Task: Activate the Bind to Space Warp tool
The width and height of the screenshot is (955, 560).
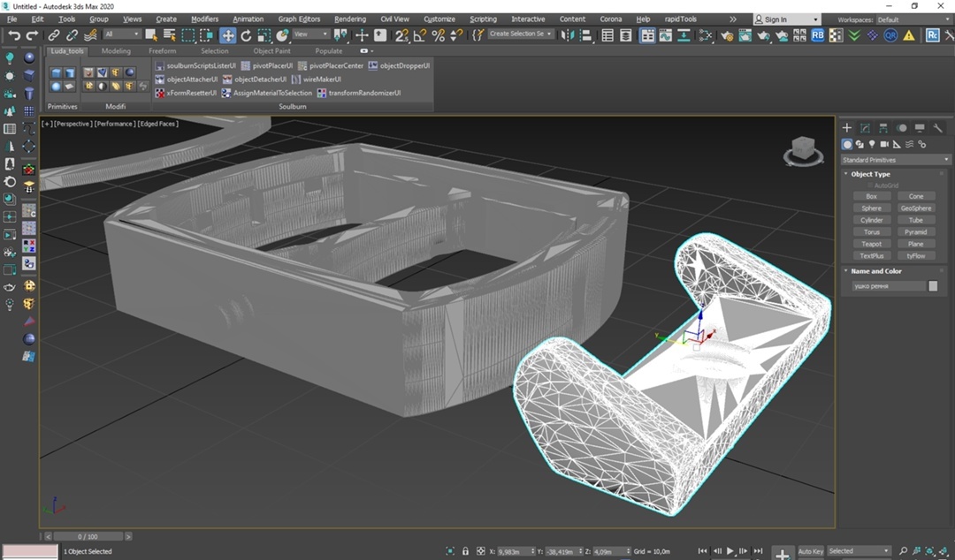Action: [90, 35]
